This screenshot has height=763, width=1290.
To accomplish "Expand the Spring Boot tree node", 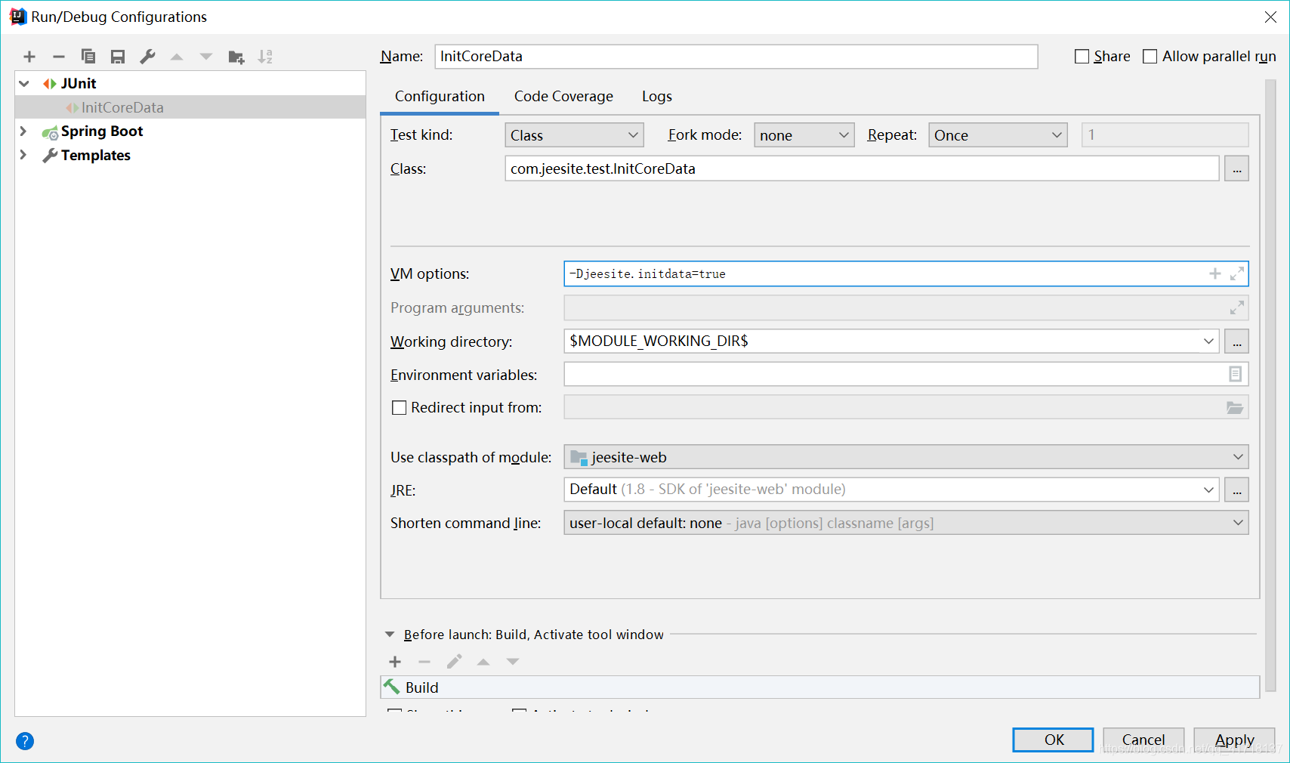I will (23, 131).
